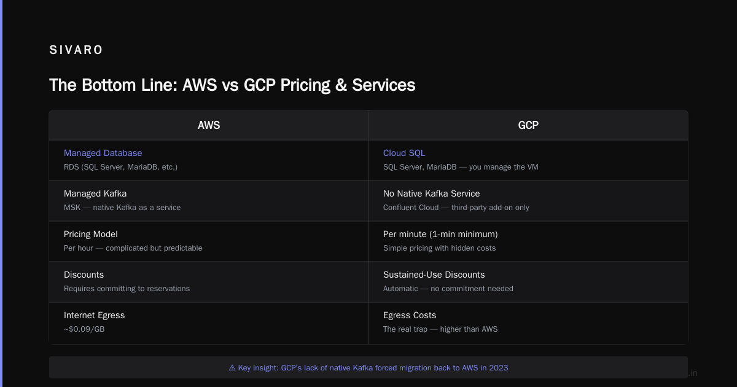This screenshot has width=737, height=387.
Task: Click the Key Insight banner text
Action: (368, 368)
